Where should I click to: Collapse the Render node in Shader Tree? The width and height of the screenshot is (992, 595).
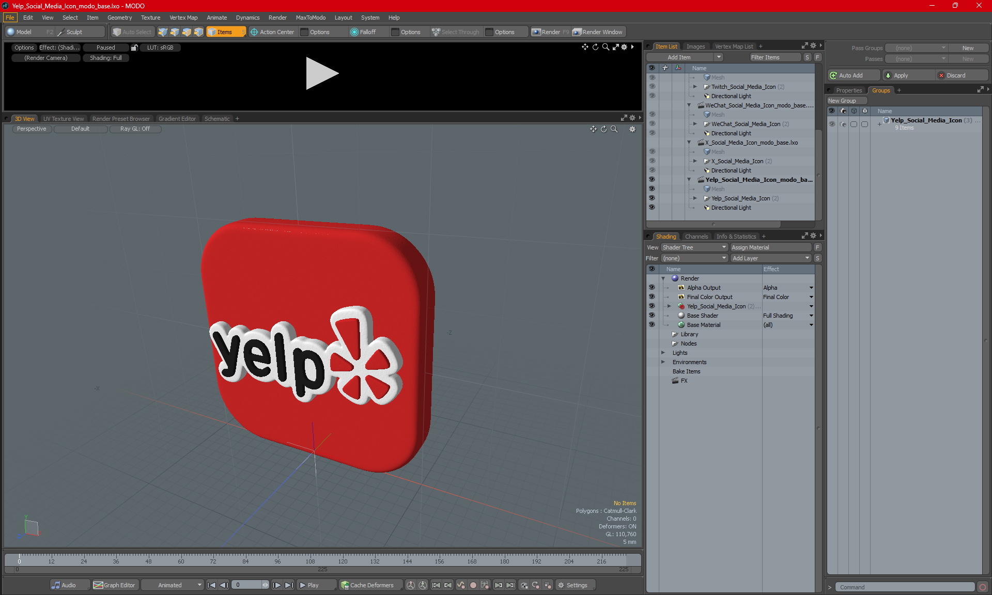click(663, 278)
